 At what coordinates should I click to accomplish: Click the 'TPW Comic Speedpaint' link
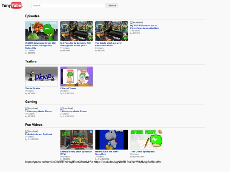(142, 152)
